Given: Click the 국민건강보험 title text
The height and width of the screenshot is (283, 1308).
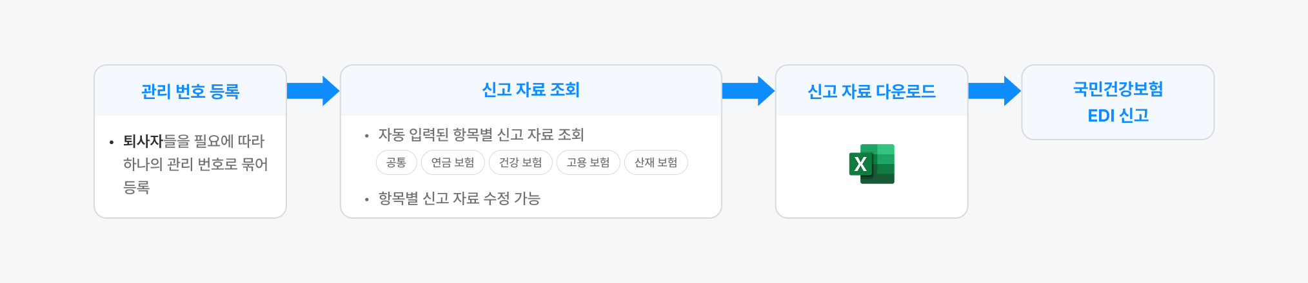Looking at the screenshot, I should pyautogui.click(x=1118, y=89).
